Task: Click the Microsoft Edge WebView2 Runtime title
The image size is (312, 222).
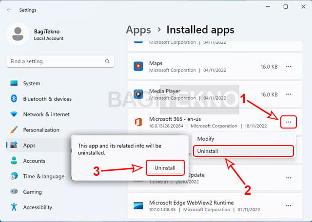Action: 192,203
